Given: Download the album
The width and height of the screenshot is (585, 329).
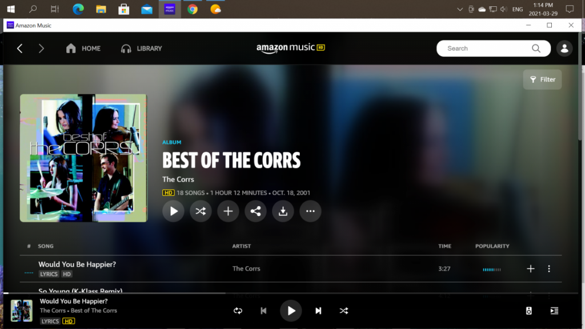Looking at the screenshot, I should tap(283, 211).
